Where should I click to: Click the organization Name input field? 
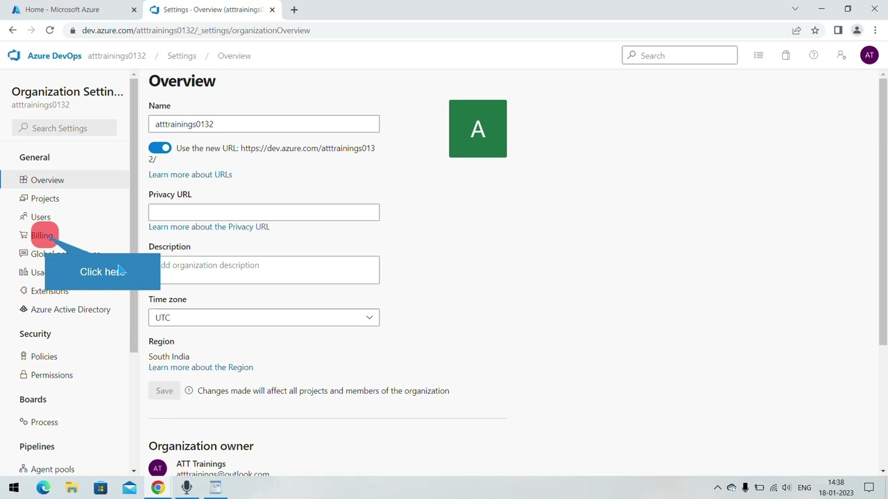pos(264,124)
